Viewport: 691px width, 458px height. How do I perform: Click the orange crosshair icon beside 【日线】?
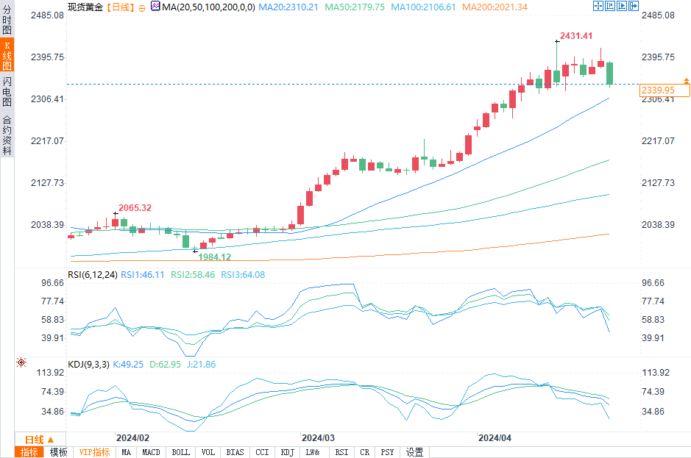[141, 7]
